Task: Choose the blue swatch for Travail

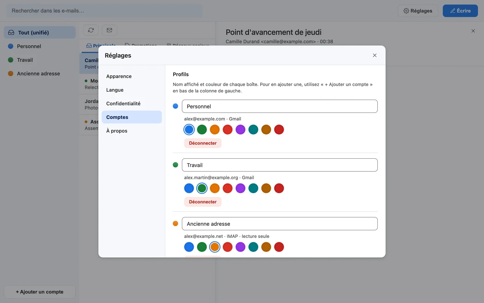Action: (x=189, y=188)
